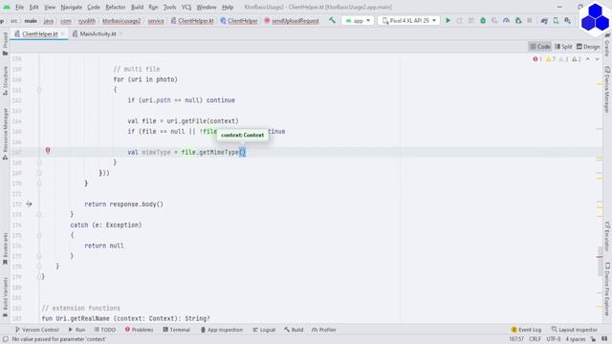Click gutter suspend arrow icon on line 172
Viewport: 612px width, 344px height.
click(x=29, y=204)
